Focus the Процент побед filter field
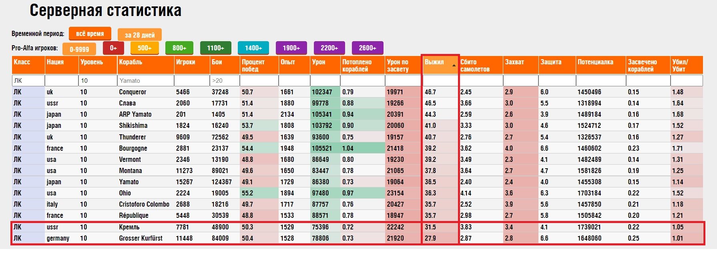Screen dimensions: 717x259 [x=259, y=80]
